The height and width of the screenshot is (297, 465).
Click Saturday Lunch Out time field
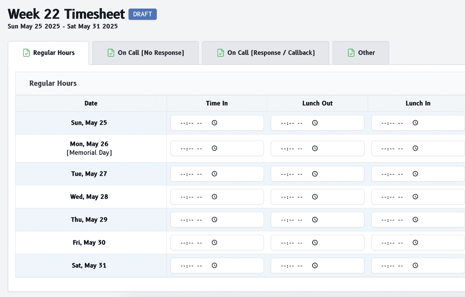coord(292,266)
